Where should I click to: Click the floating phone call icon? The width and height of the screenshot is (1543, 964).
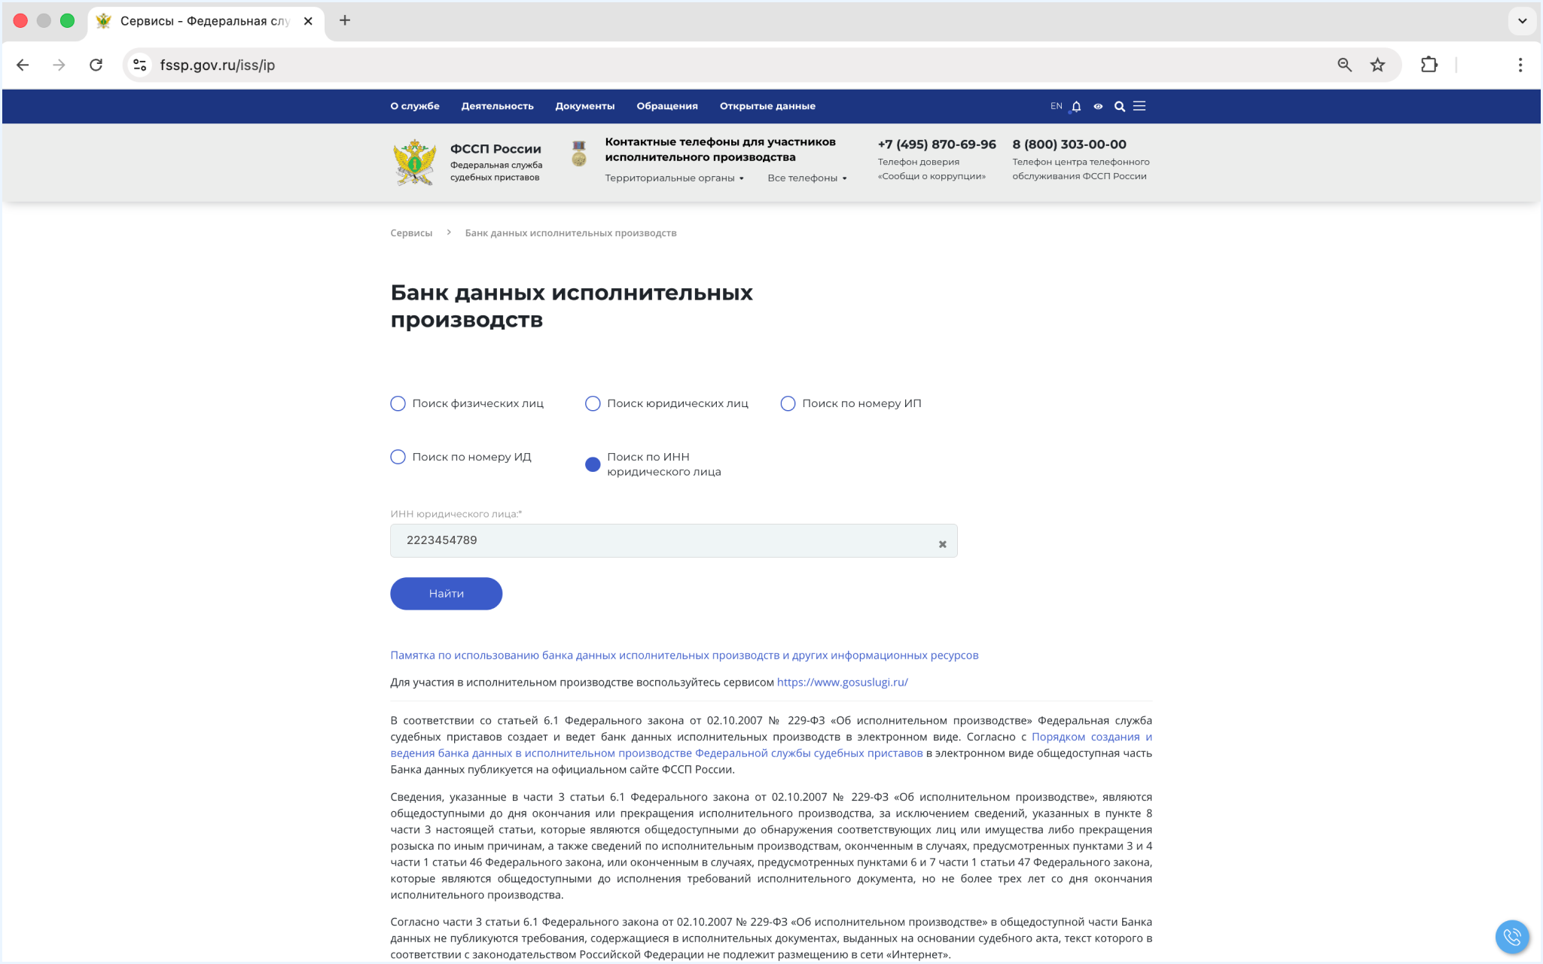[1511, 936]
